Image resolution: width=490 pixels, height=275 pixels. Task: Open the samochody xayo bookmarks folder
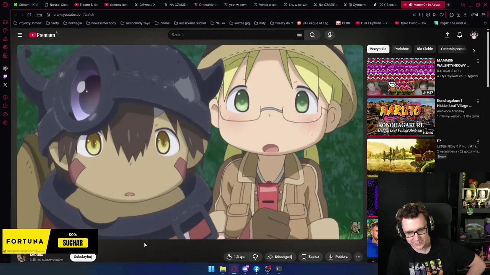135,23
